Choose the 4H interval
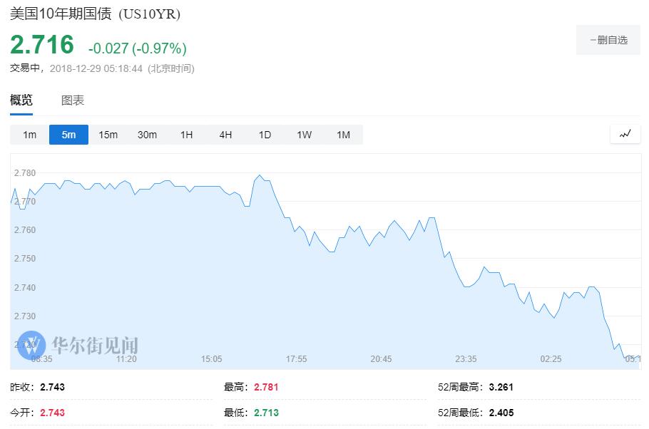 [225, 135]
